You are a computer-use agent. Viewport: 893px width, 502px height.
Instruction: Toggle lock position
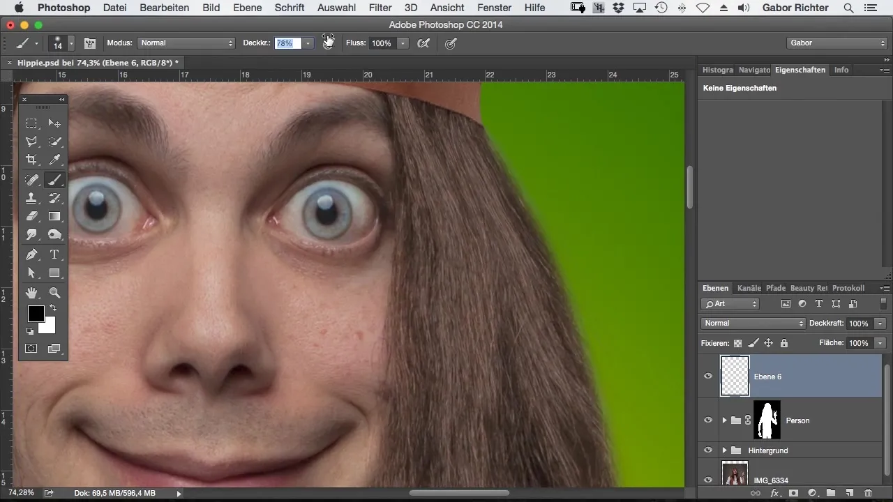tap(768, 343)
